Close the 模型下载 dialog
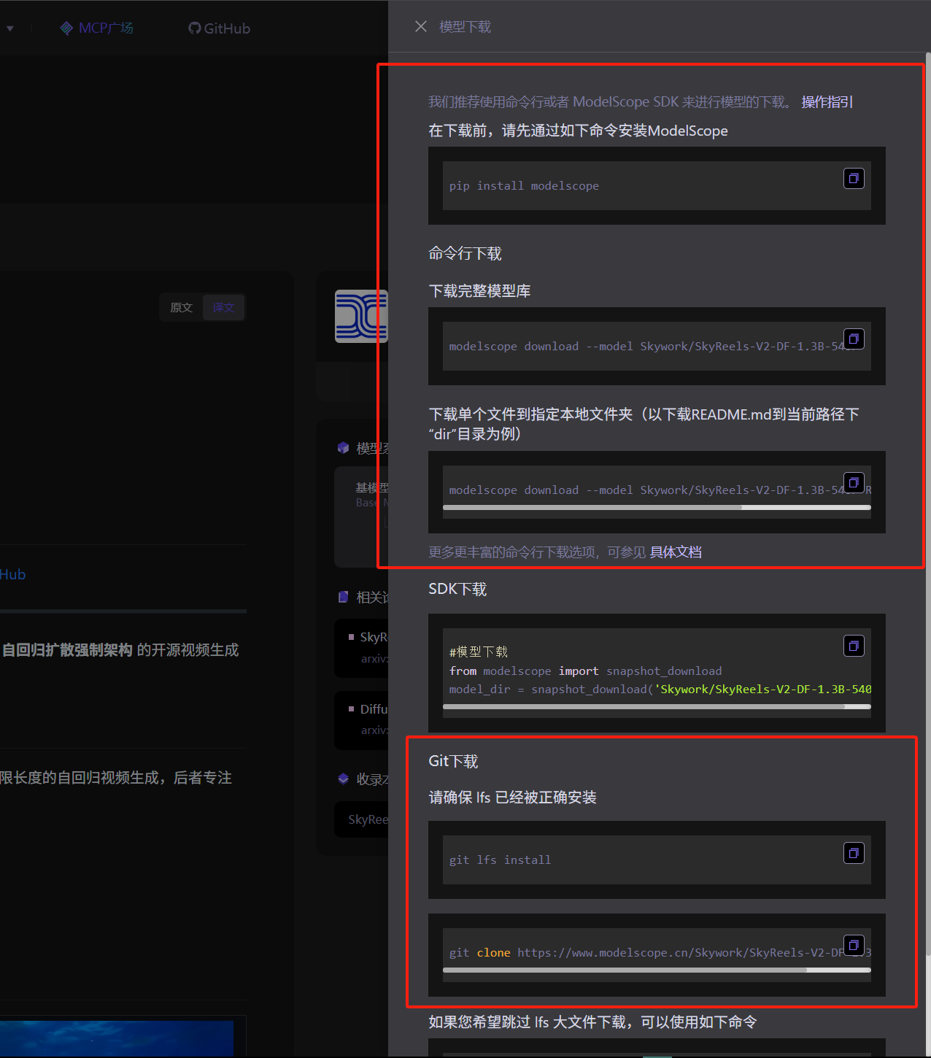 point(420,26)
